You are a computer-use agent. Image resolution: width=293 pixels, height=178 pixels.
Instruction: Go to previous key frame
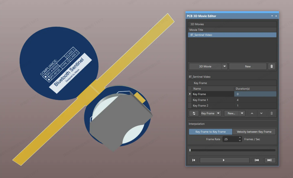click(257, 160)
